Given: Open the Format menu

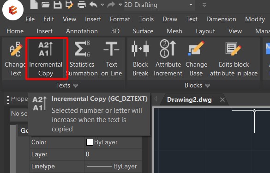Looking at the screenshot, I should (120, 19).
